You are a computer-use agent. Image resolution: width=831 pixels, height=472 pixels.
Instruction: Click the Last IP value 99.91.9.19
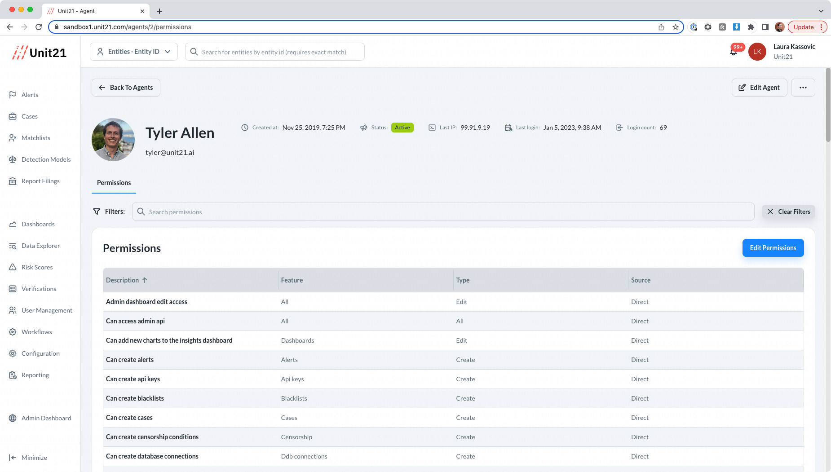475,128
